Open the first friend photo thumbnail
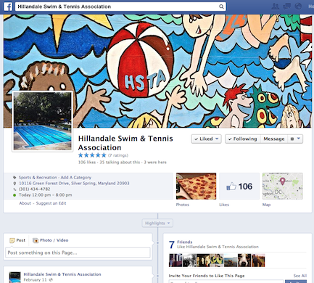The height and width of the screenshot is (283, 314). 175,261
